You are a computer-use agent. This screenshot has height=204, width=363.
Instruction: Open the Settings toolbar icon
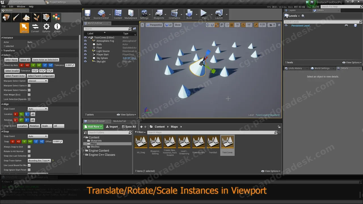tap(144, 14)
